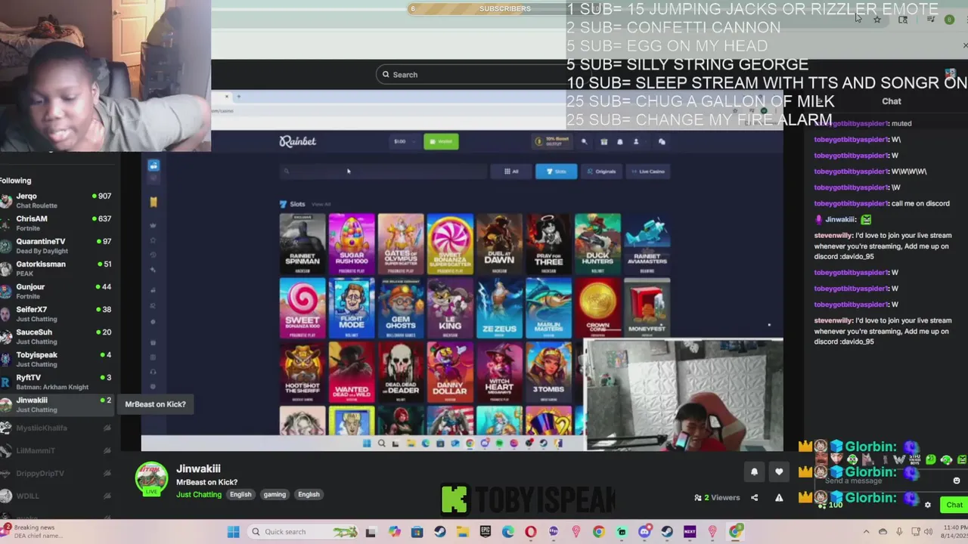Select the Originals tab on Rainbet
The height and width of the screenshot is (544, 968).
tap(601, 172)
